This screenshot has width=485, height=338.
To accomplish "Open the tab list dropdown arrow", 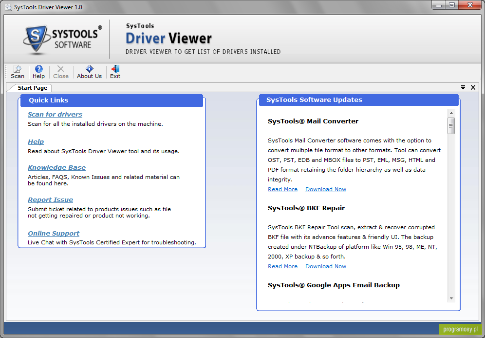I will coord(463,87).
